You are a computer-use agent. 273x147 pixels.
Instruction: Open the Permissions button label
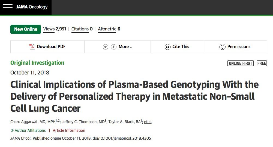tap(239, 47)
